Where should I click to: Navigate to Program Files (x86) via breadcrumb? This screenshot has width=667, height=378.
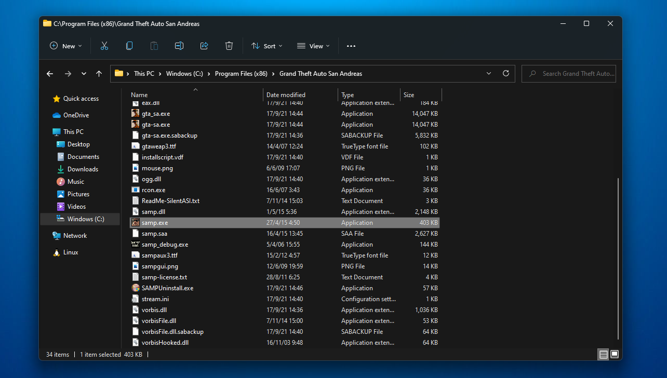[241, 73]
